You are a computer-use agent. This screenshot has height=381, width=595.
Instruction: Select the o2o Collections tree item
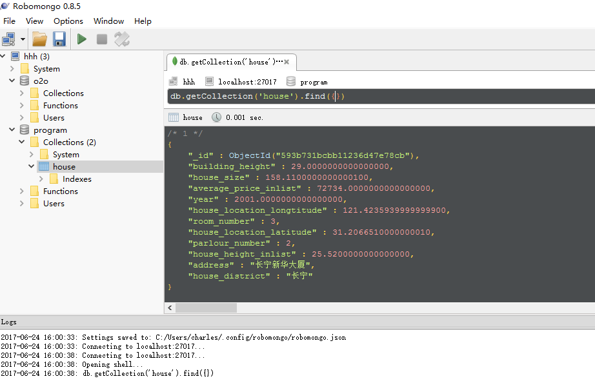point(63,93)
